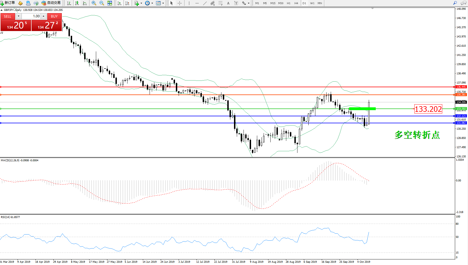The width and height of the screenshot is (468, 265).
Task: Click the zoom in magnifier icon
Action: pos(94,3)
